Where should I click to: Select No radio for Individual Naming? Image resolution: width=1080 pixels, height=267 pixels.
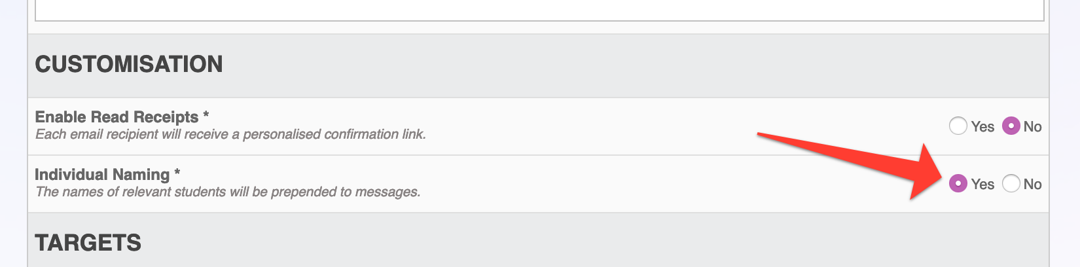click(1011, 183)
